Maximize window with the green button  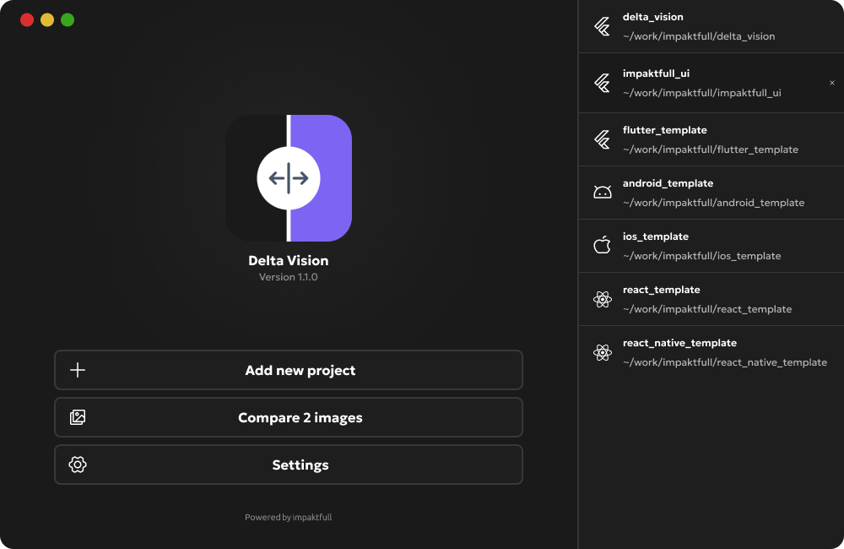[x=68, y=20]
